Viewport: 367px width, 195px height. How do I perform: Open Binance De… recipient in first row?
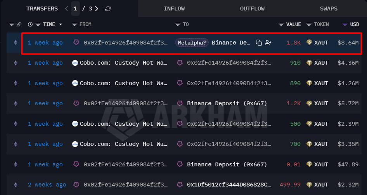(231, 43)
